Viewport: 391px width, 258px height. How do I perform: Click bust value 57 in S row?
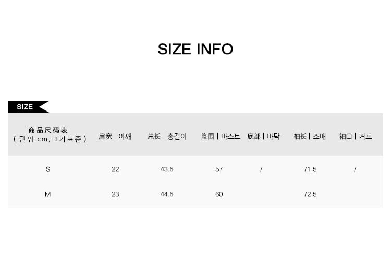pos(219,169)
